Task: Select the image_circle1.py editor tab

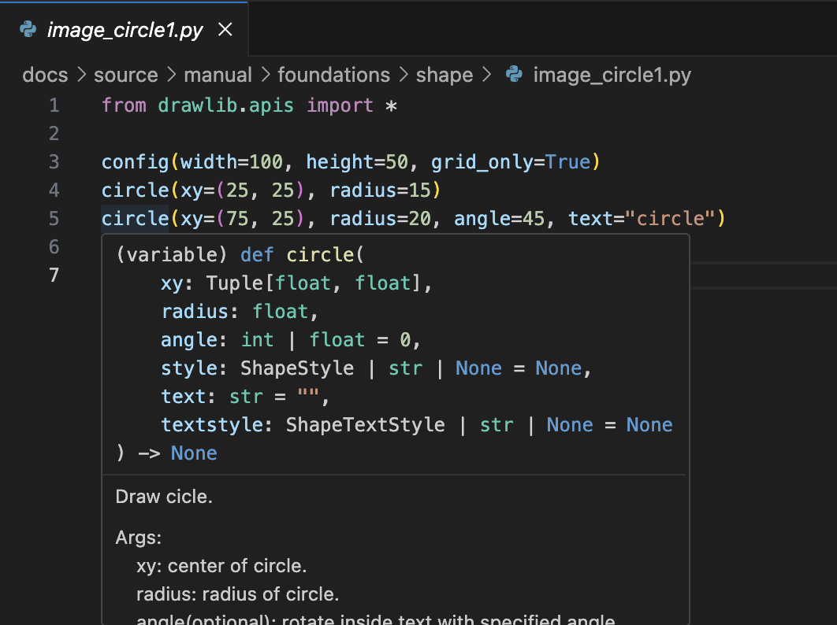Action: (124, 29)
